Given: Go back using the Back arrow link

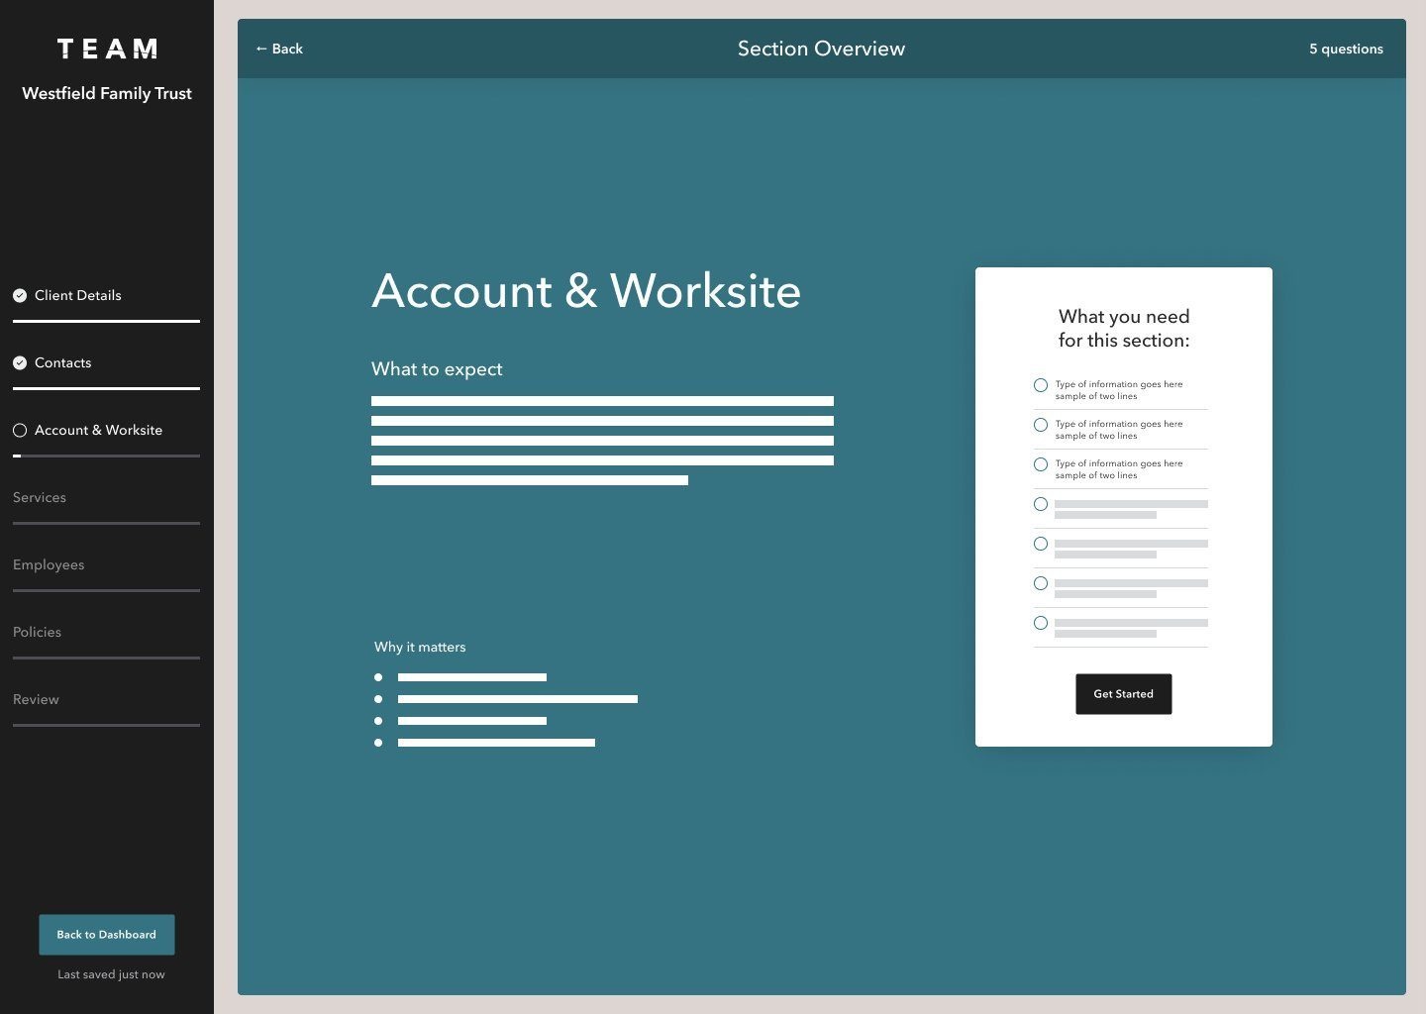Looking at the screenshot, I should click(279, 49).
